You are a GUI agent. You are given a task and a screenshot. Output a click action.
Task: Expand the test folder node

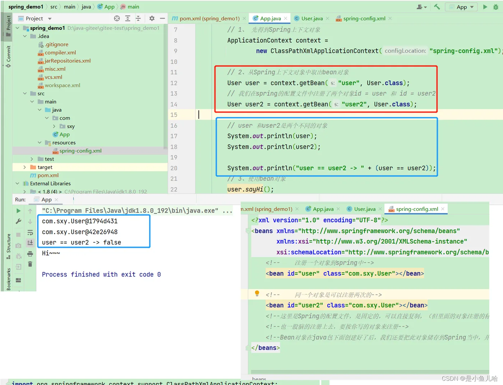coord(32,159)
